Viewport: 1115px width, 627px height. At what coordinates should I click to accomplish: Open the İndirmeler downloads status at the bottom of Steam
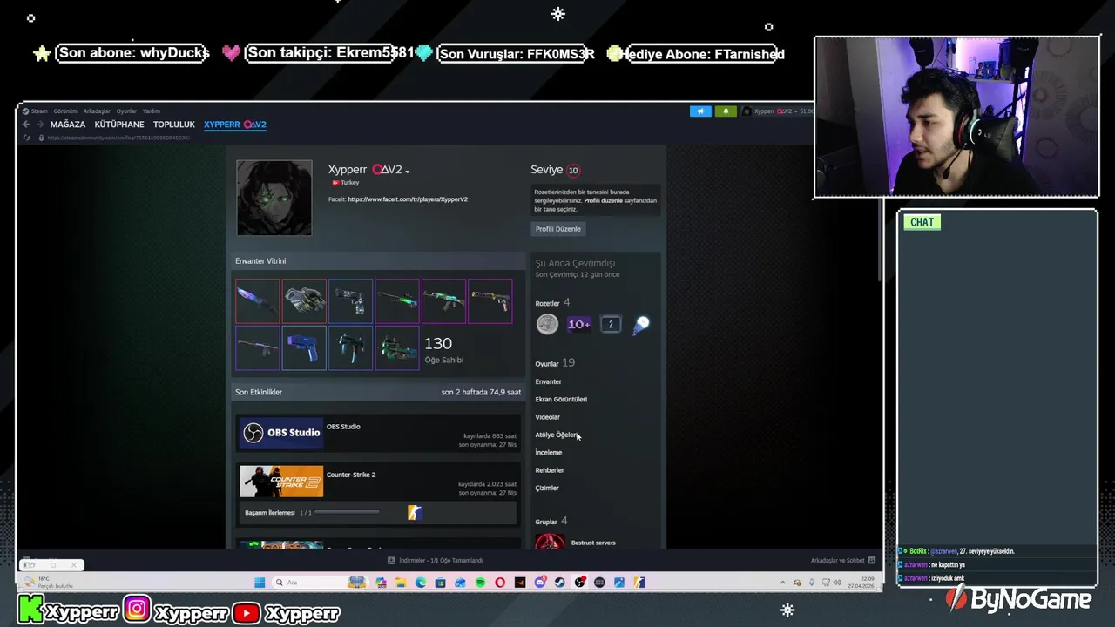pos(436,561)
